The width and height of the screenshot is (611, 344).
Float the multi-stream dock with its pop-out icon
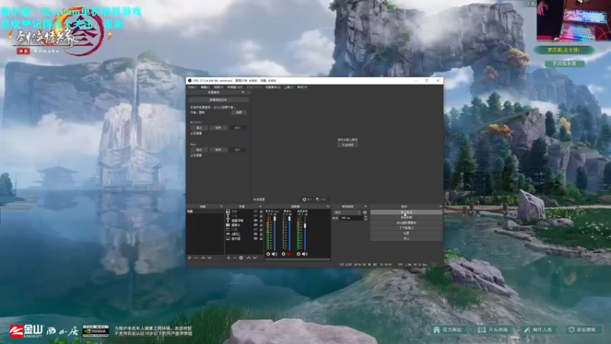243,92
